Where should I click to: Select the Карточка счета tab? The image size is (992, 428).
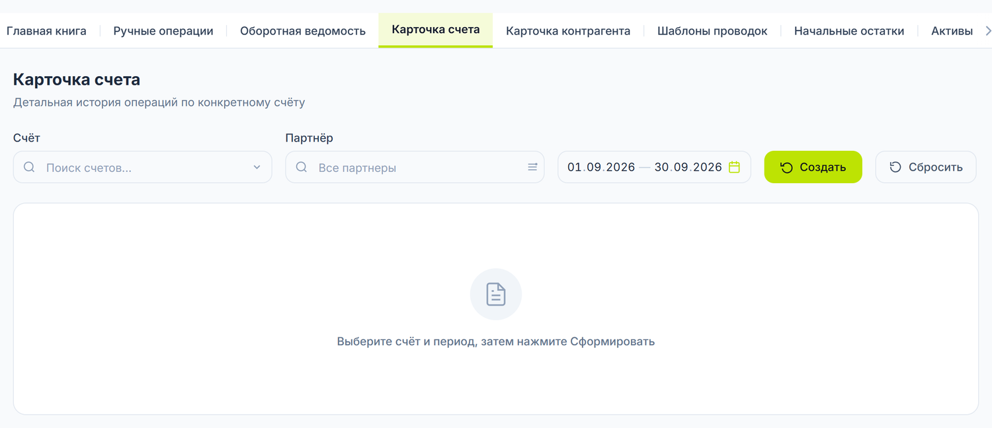coord(436,30)
